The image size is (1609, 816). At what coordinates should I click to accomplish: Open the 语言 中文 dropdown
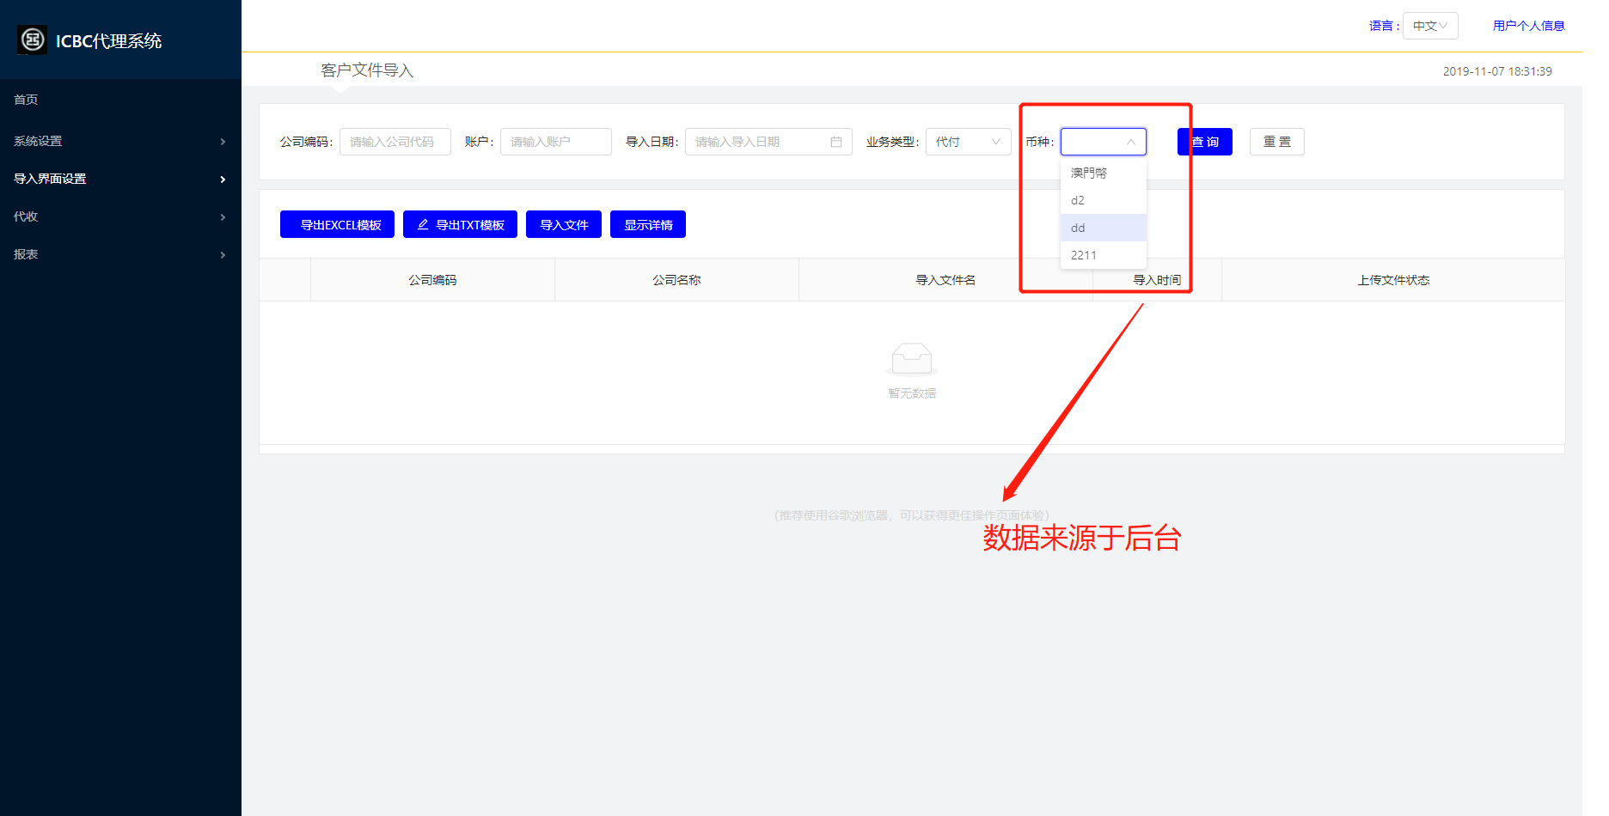[x=1430, y=26]
